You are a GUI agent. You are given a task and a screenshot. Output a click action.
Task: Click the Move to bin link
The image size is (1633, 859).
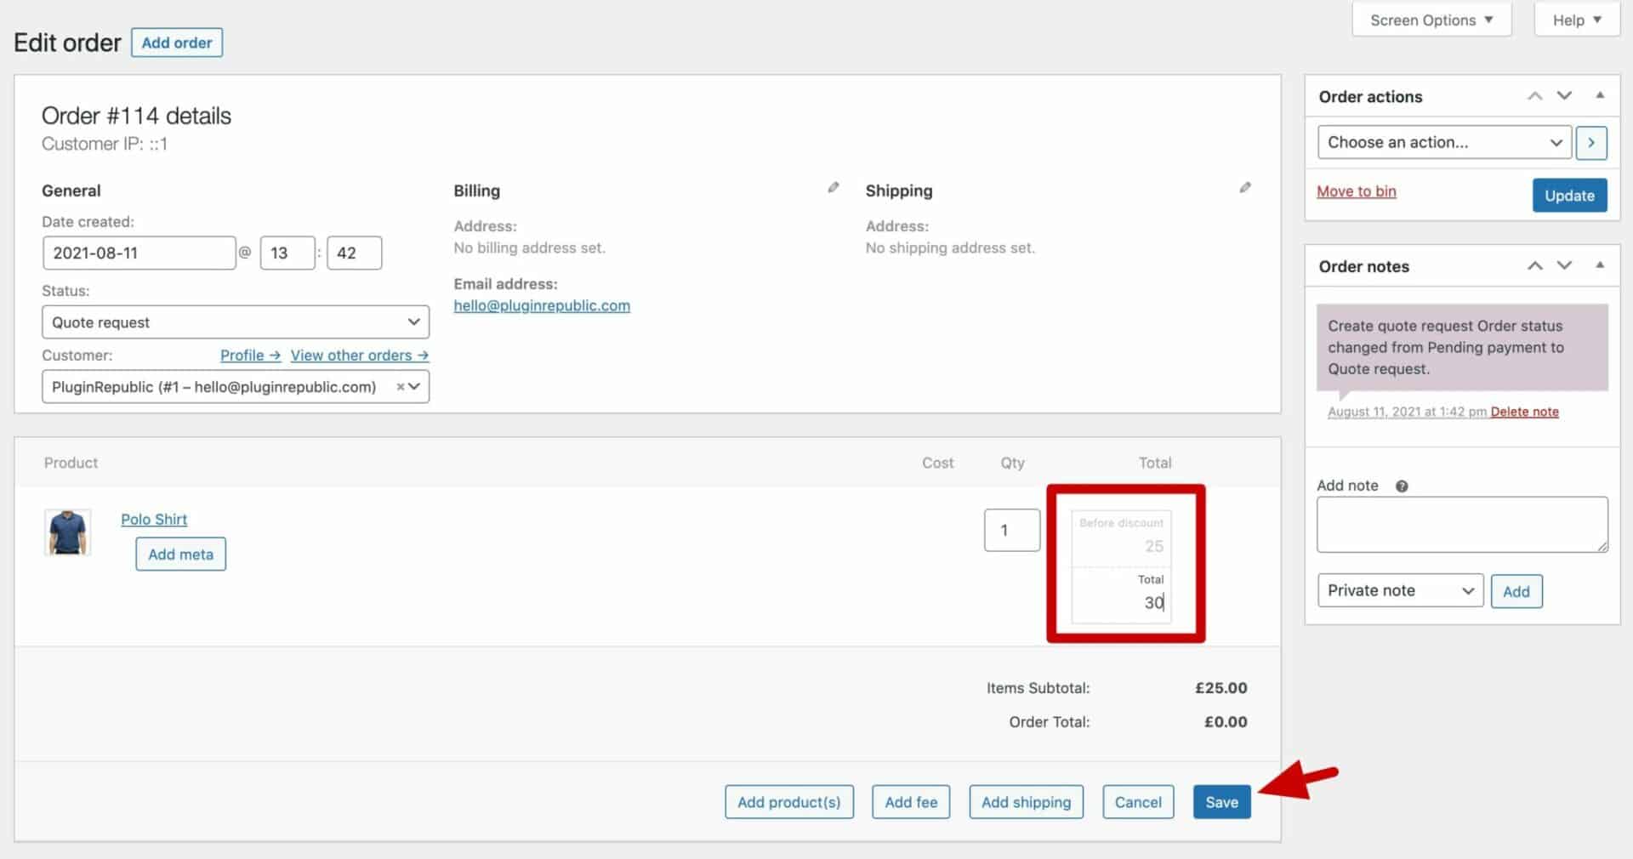pyautogui.click(x=1356, y=191)
